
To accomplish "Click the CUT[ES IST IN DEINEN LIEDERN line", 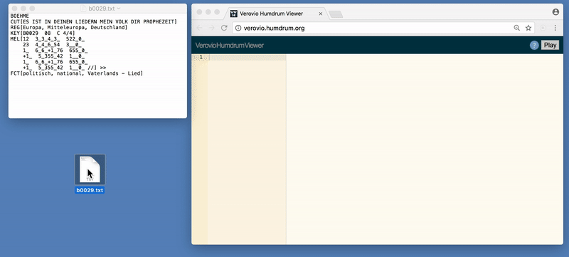I will [94, 22].
